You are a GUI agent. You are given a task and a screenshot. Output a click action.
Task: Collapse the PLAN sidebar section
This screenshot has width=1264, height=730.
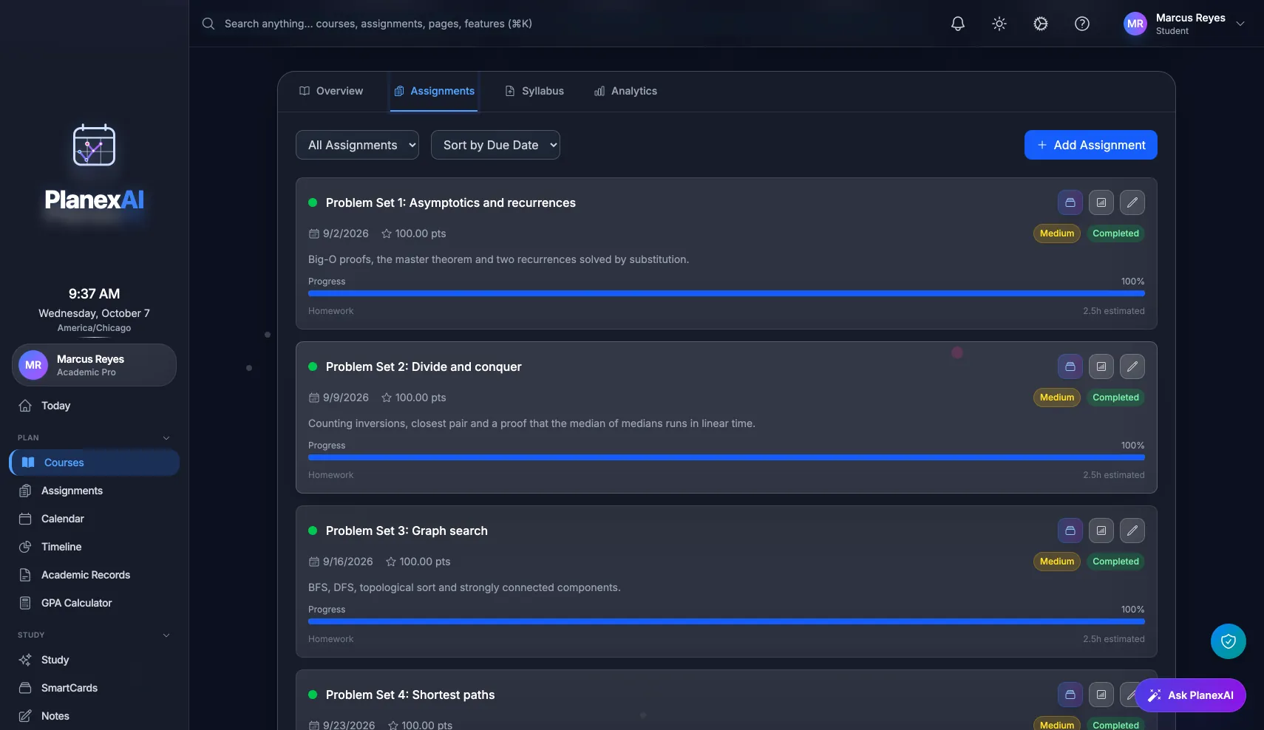(x=94, y=437)
